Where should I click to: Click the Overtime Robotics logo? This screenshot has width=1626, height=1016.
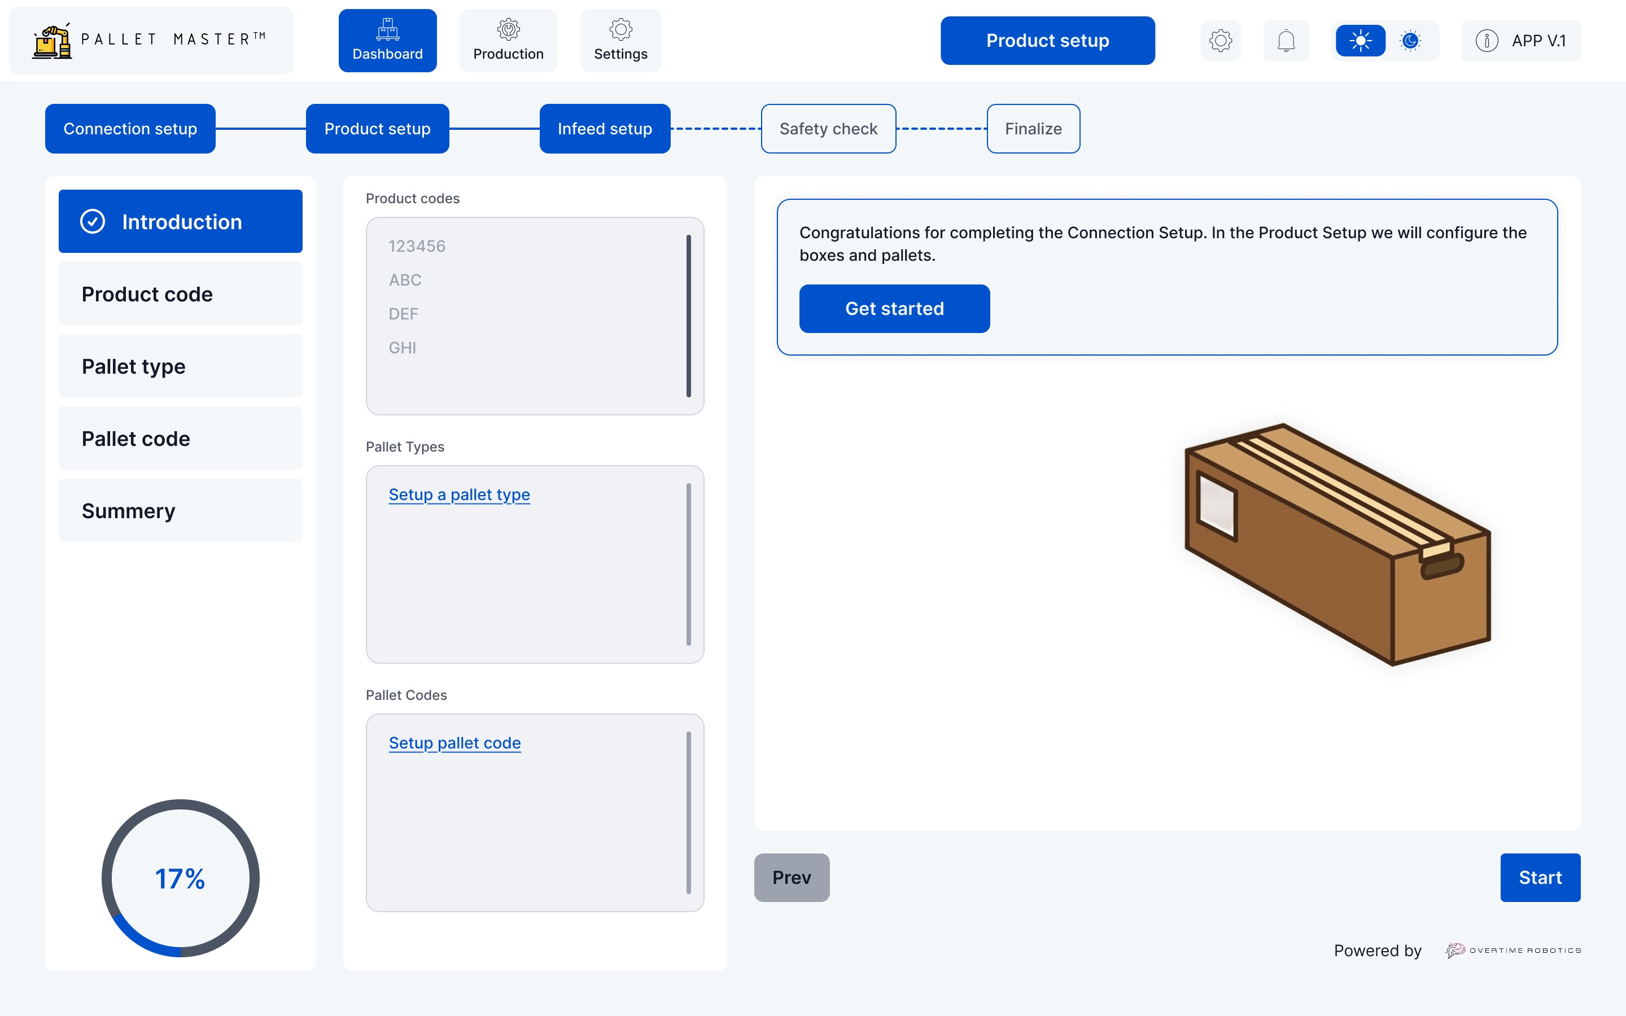[x=1513, y=950]
